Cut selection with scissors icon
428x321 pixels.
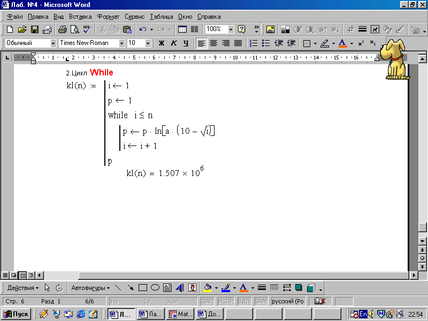[103, 29]
